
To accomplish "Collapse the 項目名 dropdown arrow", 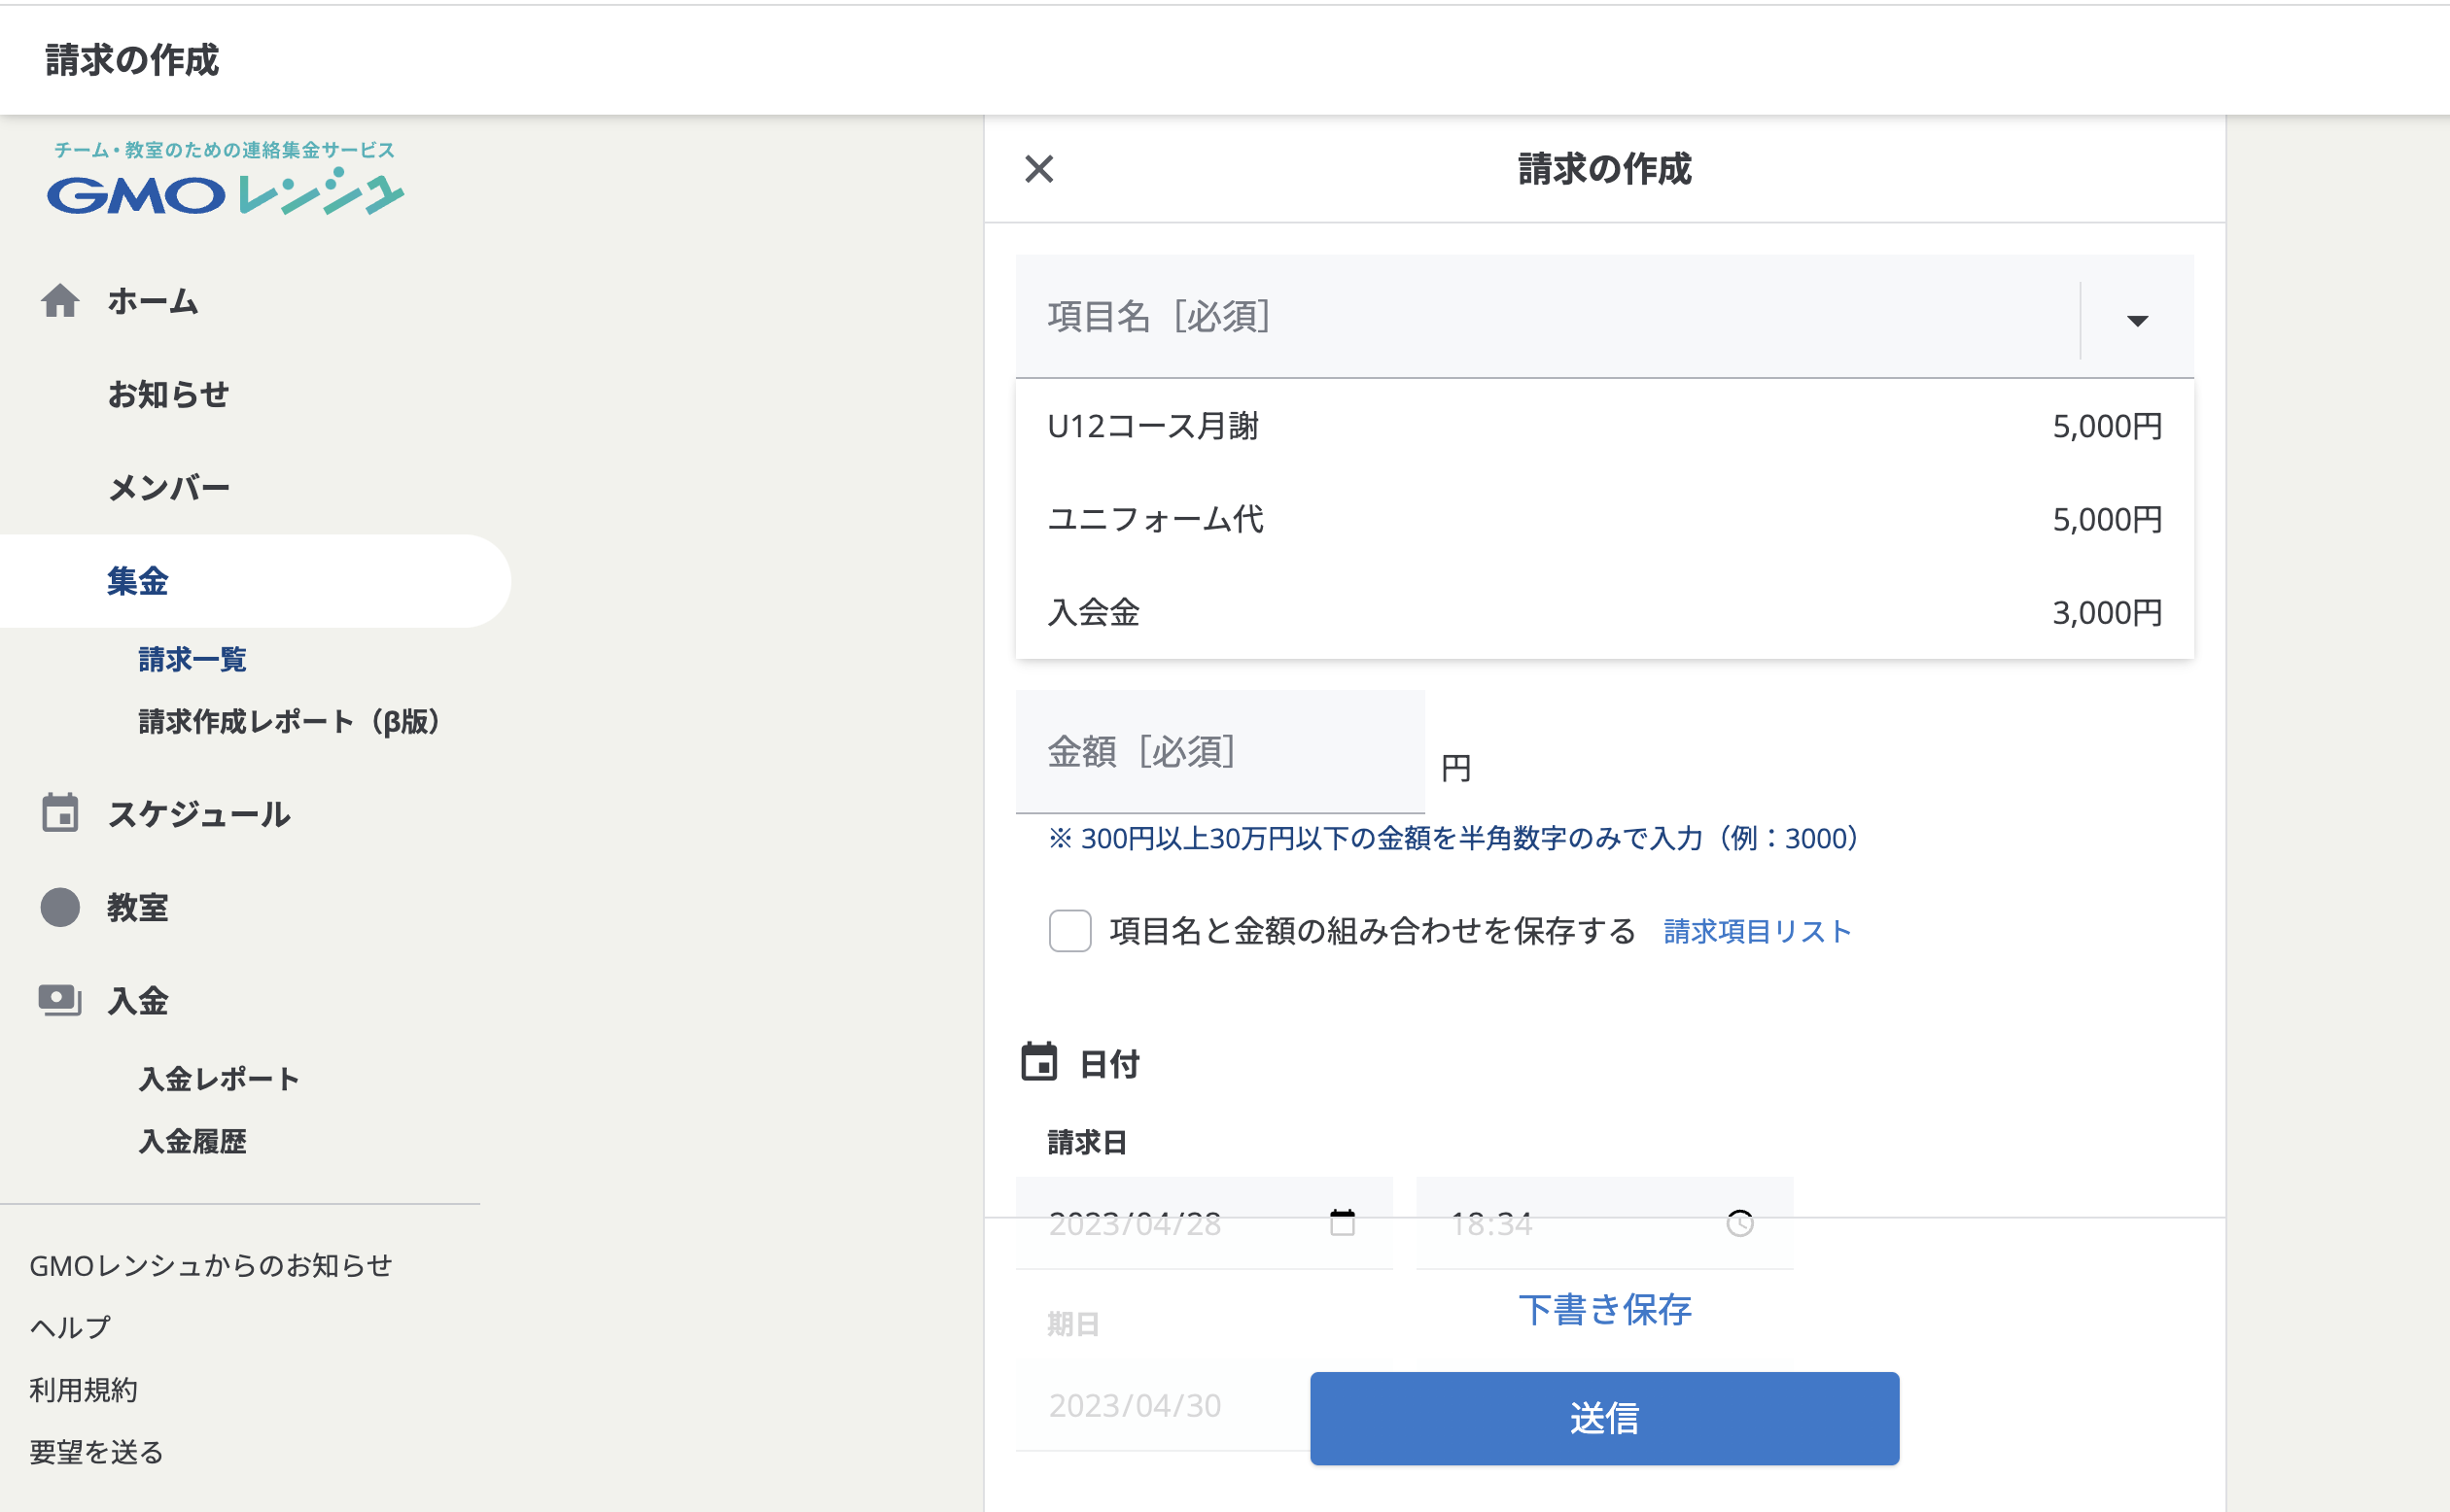I will 2137,321.
